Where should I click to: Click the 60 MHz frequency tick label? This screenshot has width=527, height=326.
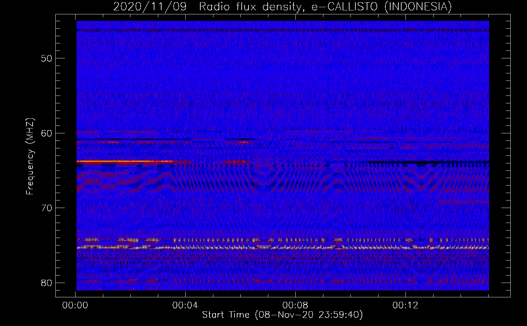[x=47, y=133]
